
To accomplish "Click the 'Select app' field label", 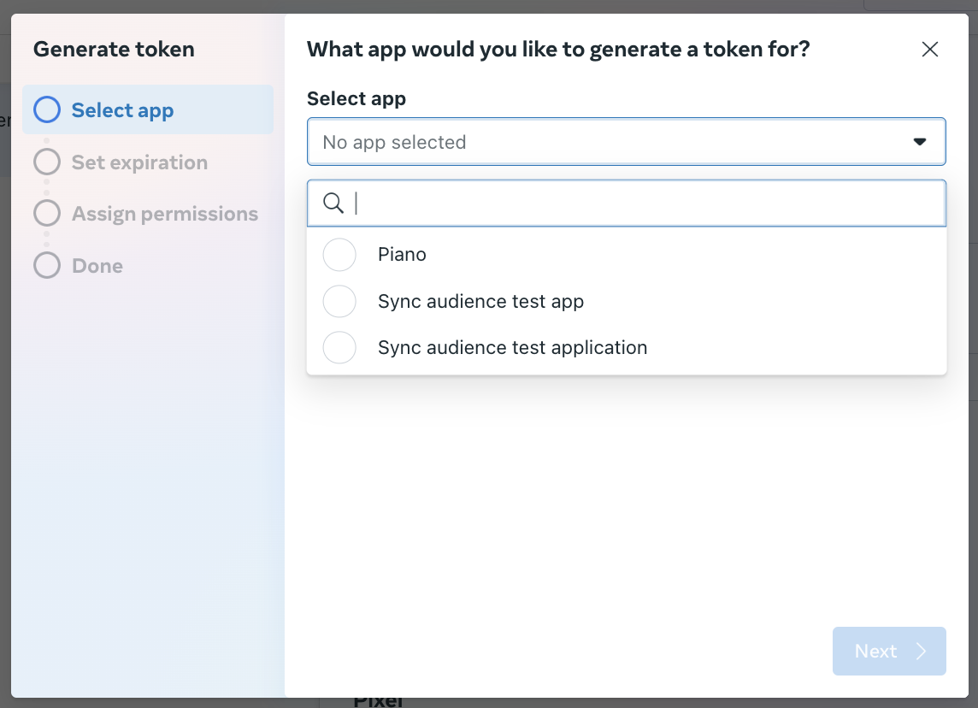I will tap(356, 98).
